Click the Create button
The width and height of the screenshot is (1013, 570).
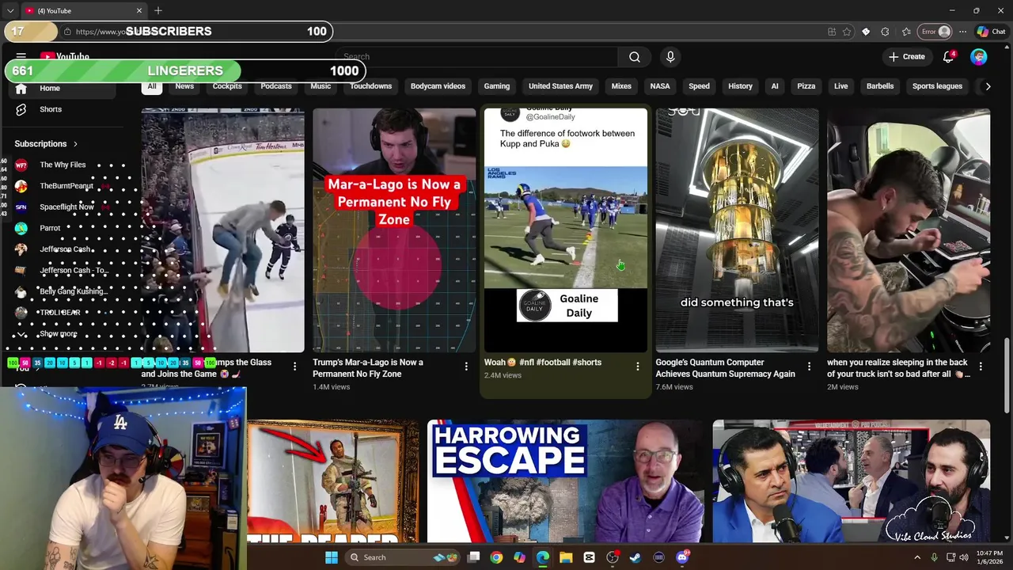906,57
